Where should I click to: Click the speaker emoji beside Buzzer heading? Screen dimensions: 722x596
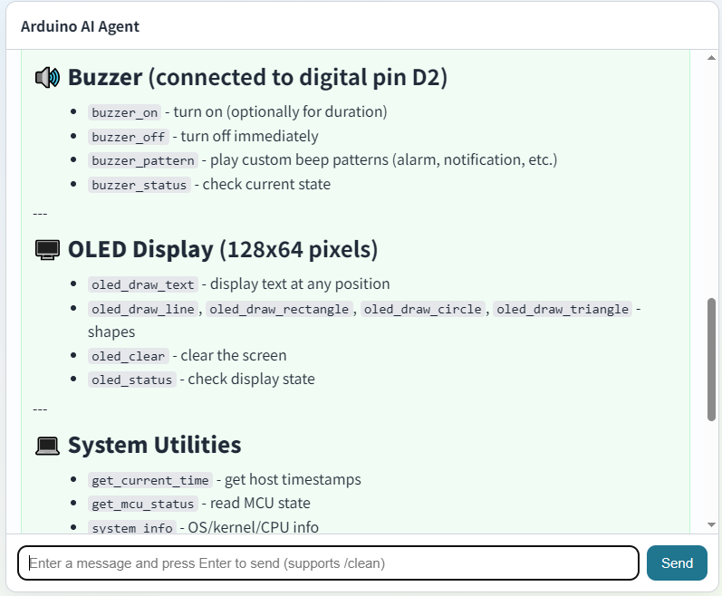(47, 77)
